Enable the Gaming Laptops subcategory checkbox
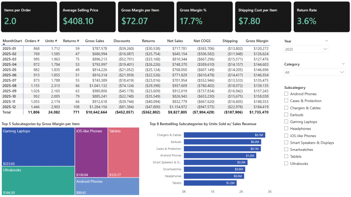This screenshot has width=351, height=197. click(286, 122)
